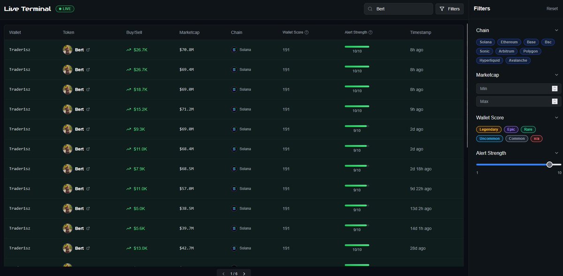Toggle the Solana chain filter chip
The height and width of the screenshot is (276, 563).
point(485,42)
